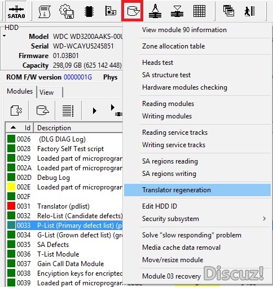Choose Media cache data removal
Viewport: 273px width, 287px height.
point(181,248)
